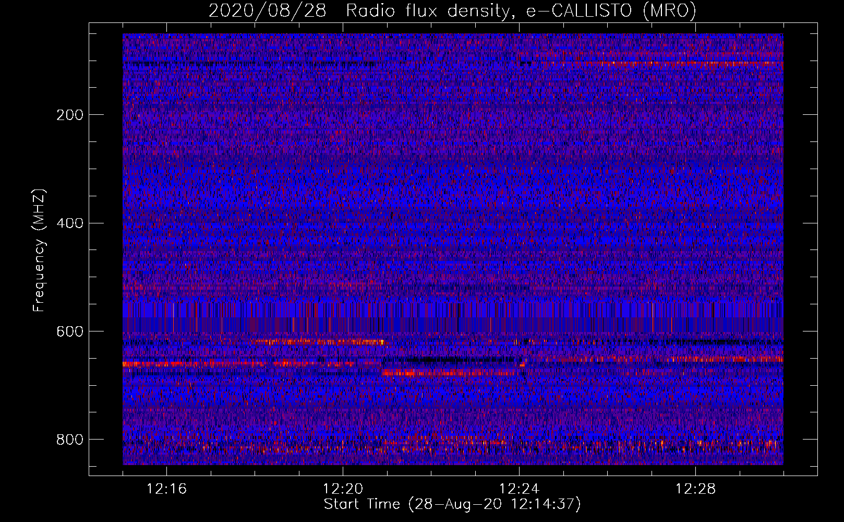Click the 12:24 time tick label
Image resolution: width=844 pixels, height=522 pixels.
click(x=520, y=489)
